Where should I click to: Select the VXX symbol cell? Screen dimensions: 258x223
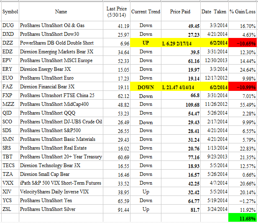[x=10, y=183]
